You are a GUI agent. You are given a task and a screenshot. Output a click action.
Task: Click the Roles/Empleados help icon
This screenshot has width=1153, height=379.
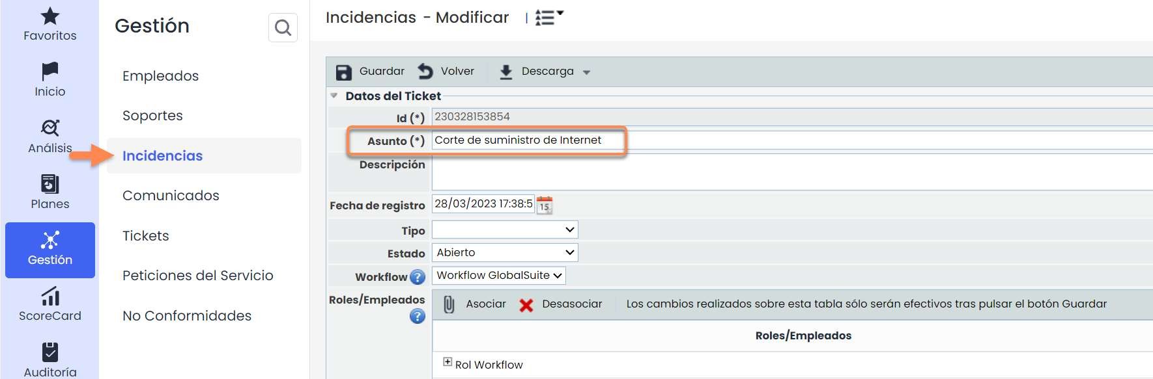click(418, 317)
